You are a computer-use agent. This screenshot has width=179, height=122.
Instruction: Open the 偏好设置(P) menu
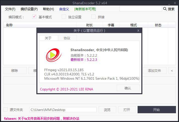pyautogui.click(x=29, y=9)
